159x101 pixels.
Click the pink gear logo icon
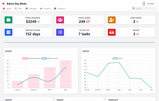tap(3, 4)
